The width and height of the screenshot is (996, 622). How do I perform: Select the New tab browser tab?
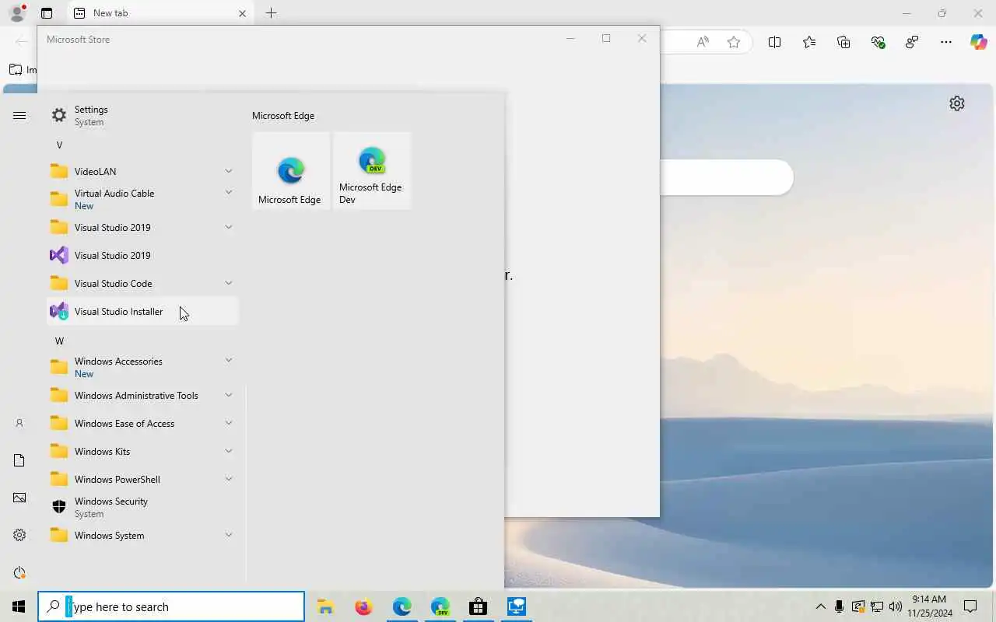point(160,13)
